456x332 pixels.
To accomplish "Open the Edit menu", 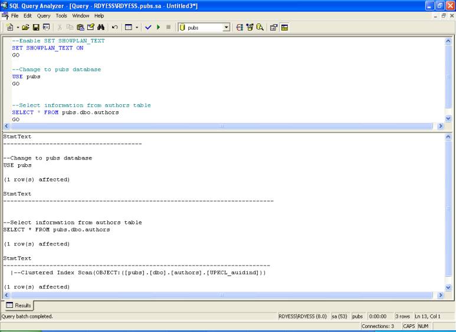I will [28, 16].
